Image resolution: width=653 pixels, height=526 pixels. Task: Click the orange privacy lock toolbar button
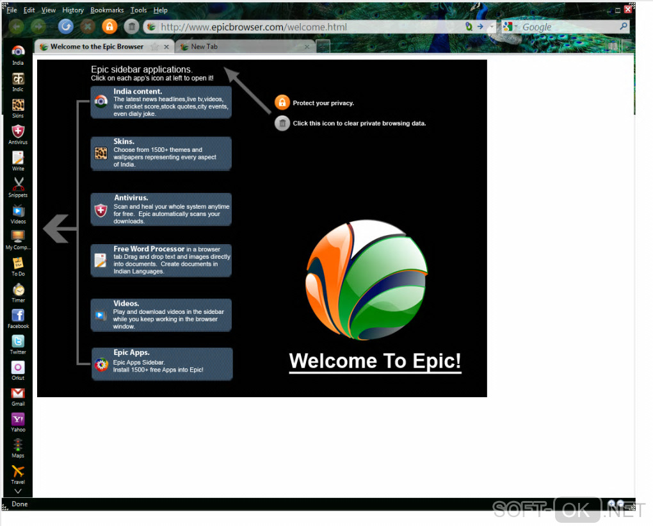coord(109,27)
